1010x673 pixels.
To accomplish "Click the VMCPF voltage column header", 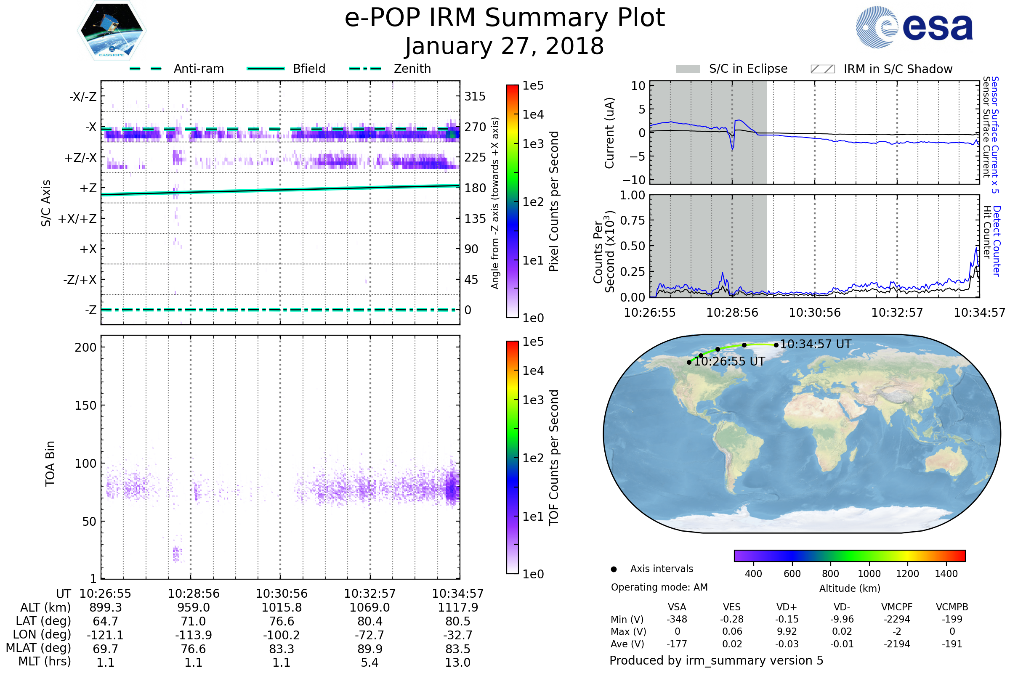I will (897, 607).
